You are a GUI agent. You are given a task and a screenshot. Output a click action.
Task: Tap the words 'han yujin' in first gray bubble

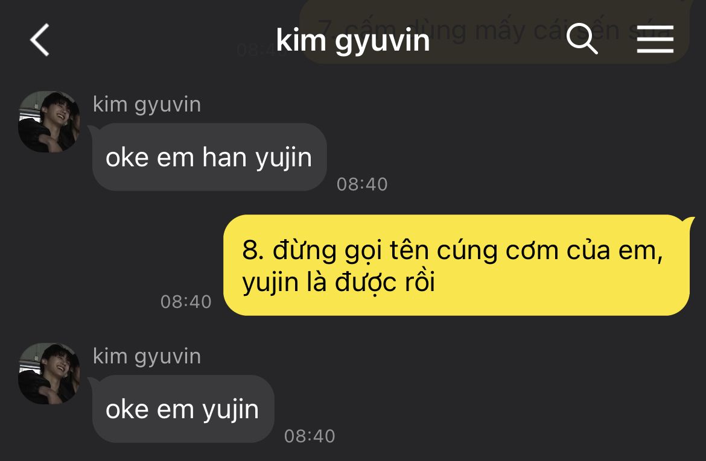pyautogui.click(x=257, y=158)
